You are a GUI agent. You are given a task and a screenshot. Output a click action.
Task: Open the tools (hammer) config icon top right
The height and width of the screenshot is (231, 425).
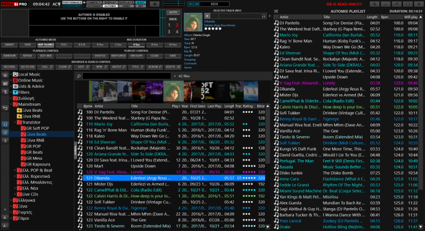coord(375,4)
